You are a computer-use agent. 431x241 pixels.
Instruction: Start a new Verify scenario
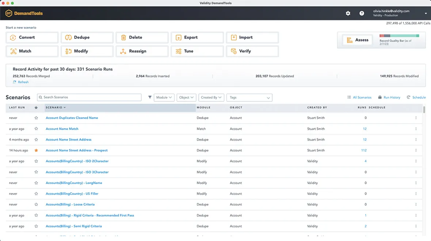pyautogui.click(x=252, y=51)
